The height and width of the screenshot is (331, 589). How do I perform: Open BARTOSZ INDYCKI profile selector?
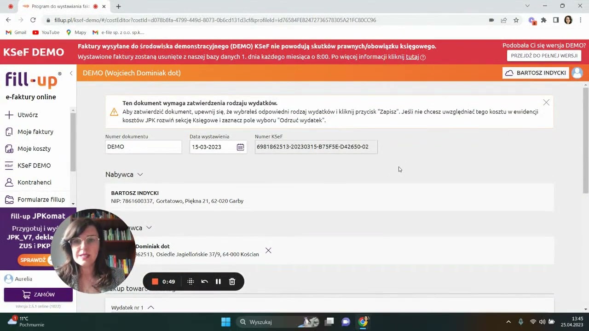tap(536, 73)
